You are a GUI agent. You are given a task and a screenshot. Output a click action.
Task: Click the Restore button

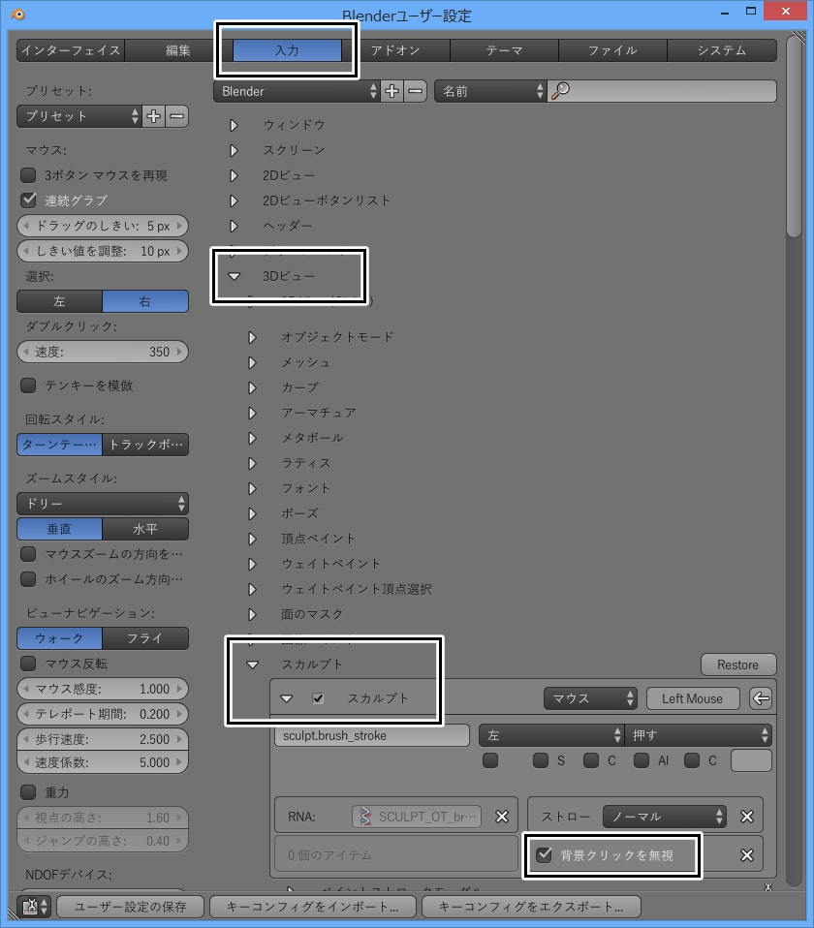point(738,665)
